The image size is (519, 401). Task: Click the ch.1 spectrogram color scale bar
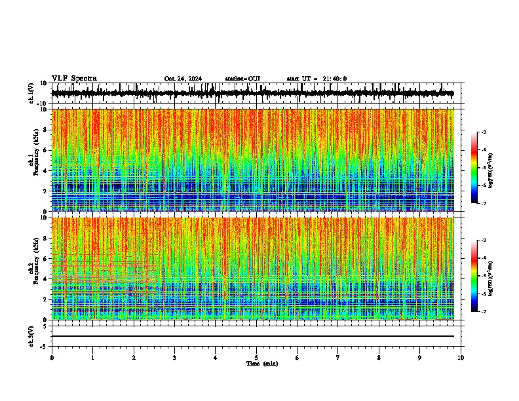pos(474,168)
